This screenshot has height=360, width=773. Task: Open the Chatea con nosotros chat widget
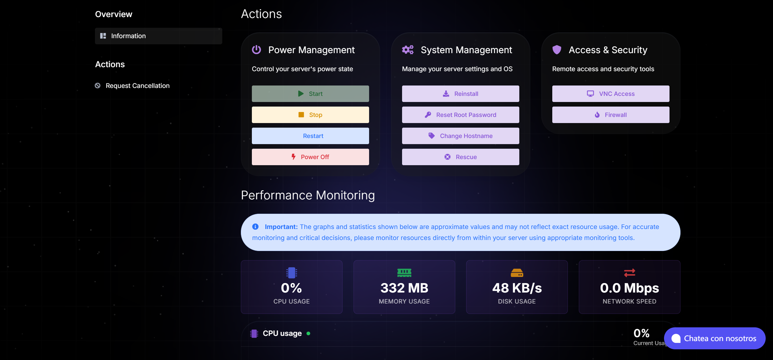[x=715, y=338]
